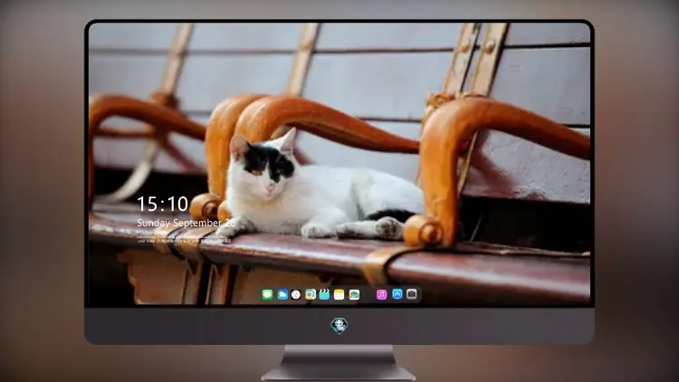
Task: Open the blue App Store icon
Action: 397,294
